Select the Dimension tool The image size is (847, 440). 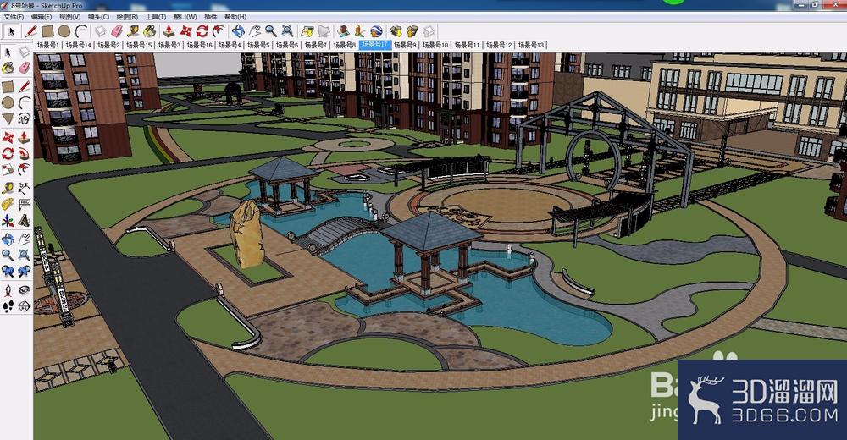coord(25,189)
